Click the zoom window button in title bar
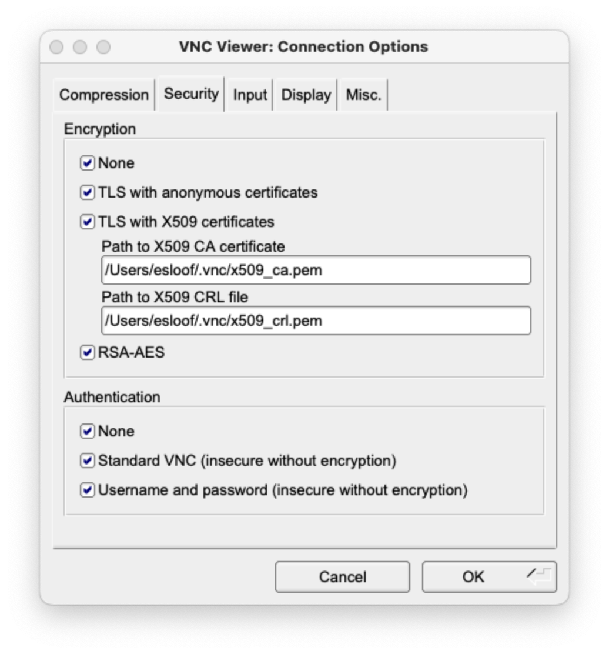 coord(103,47)
